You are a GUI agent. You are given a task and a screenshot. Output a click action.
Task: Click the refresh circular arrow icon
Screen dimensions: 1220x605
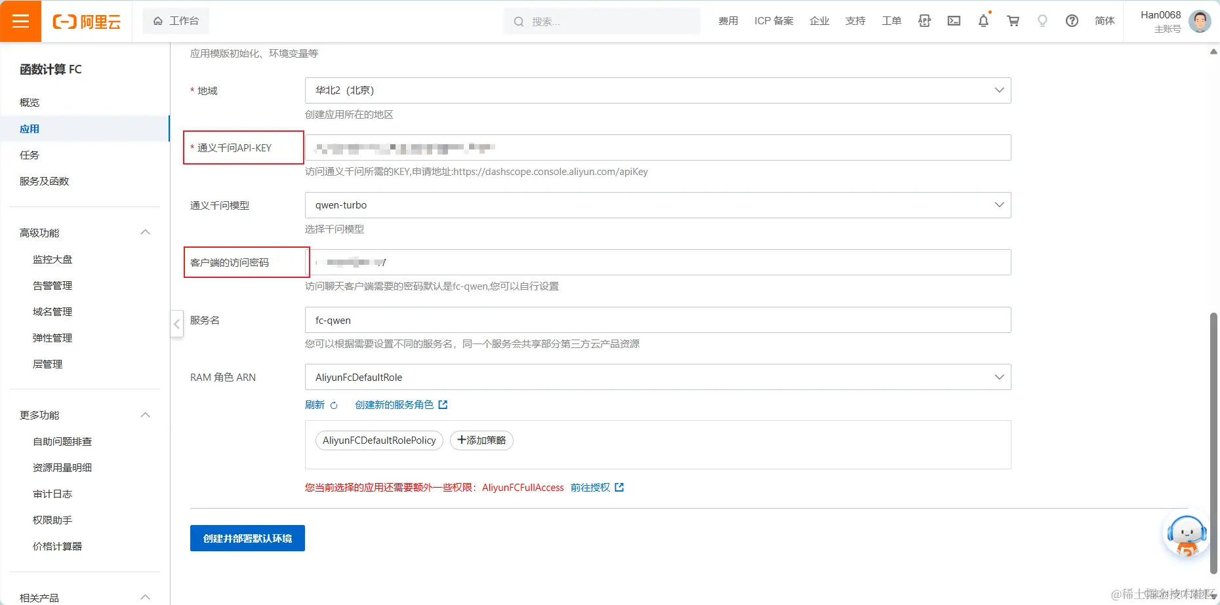point(334,405)
